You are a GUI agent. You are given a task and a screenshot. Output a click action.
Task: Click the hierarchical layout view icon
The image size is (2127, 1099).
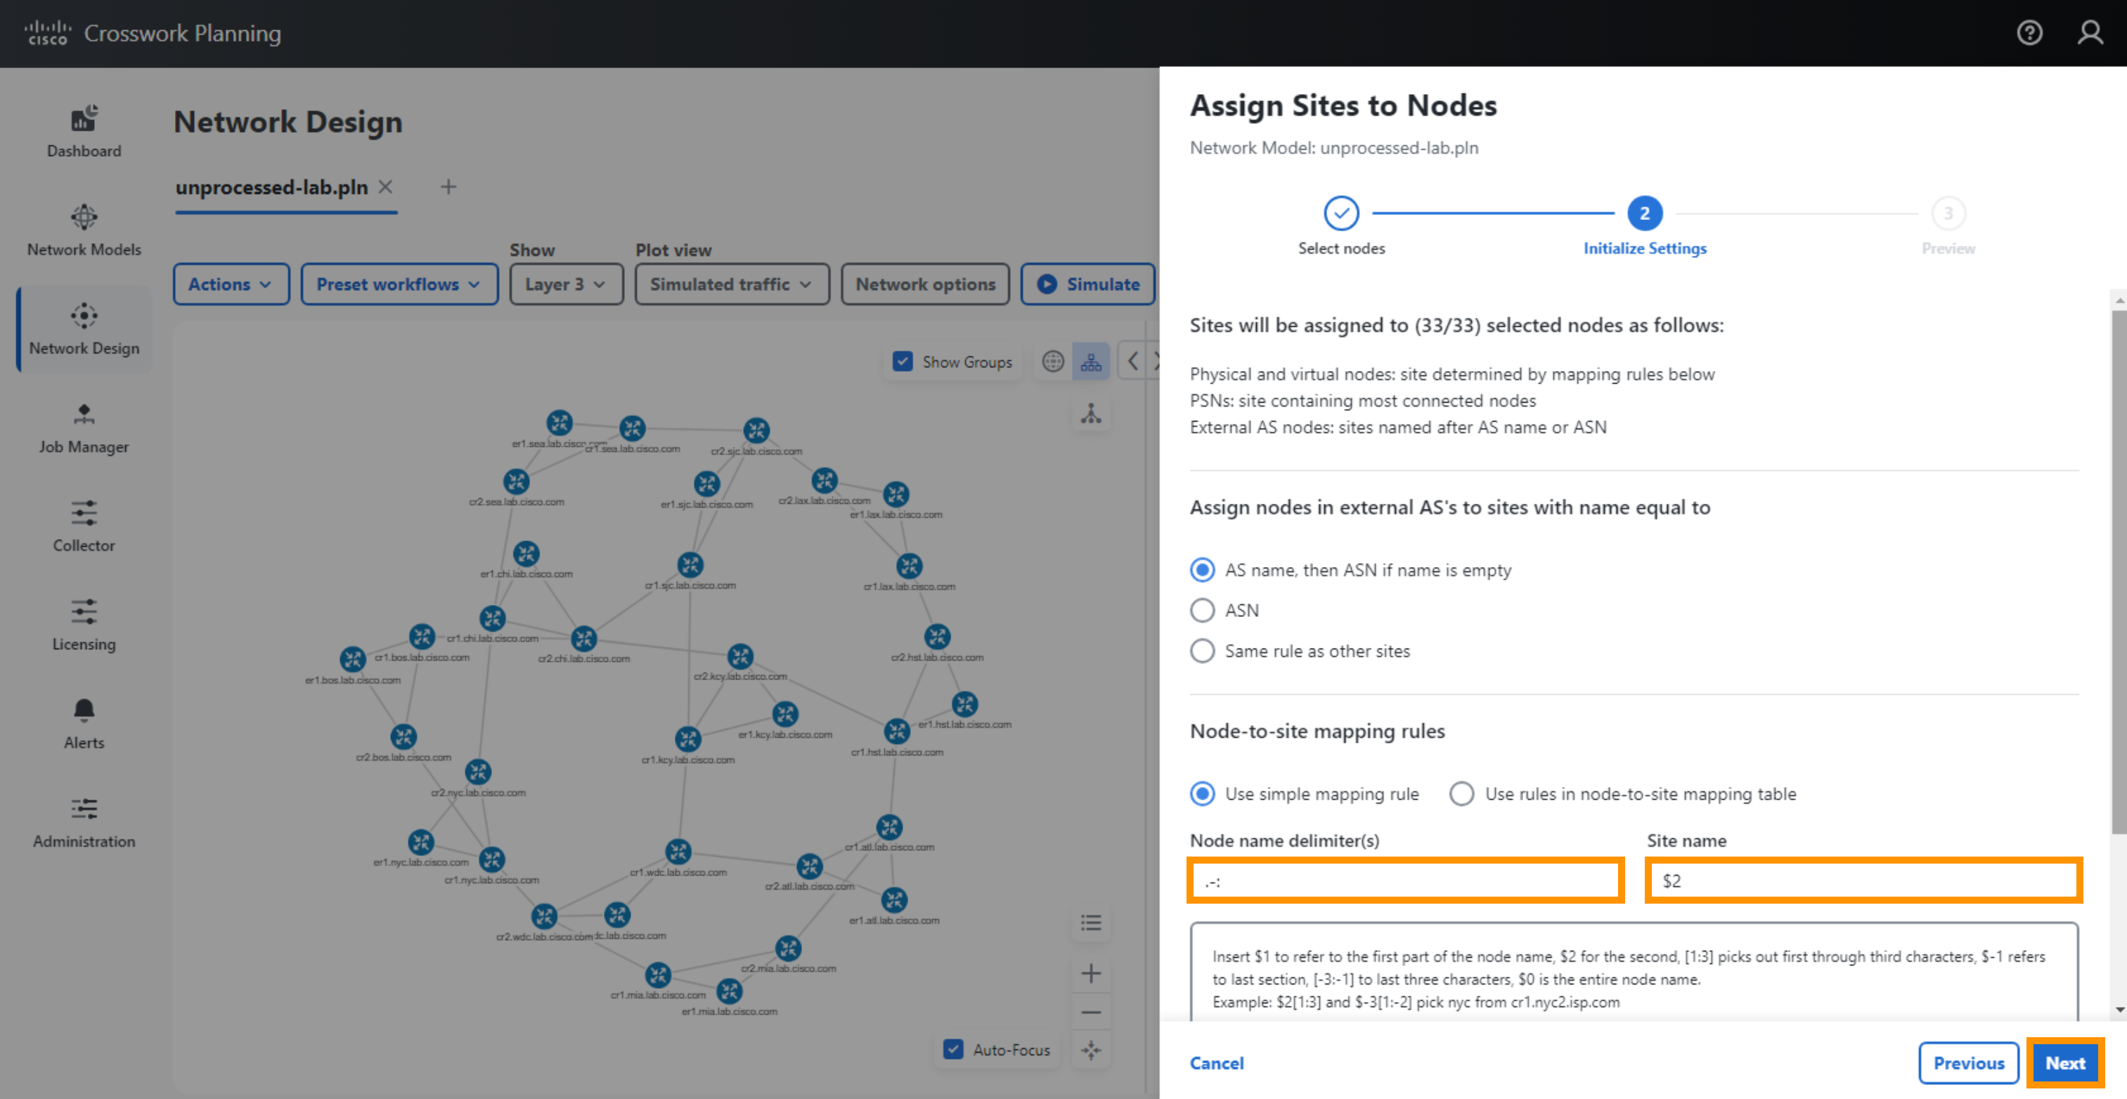pyautogui.click(x=1092, y=362)
